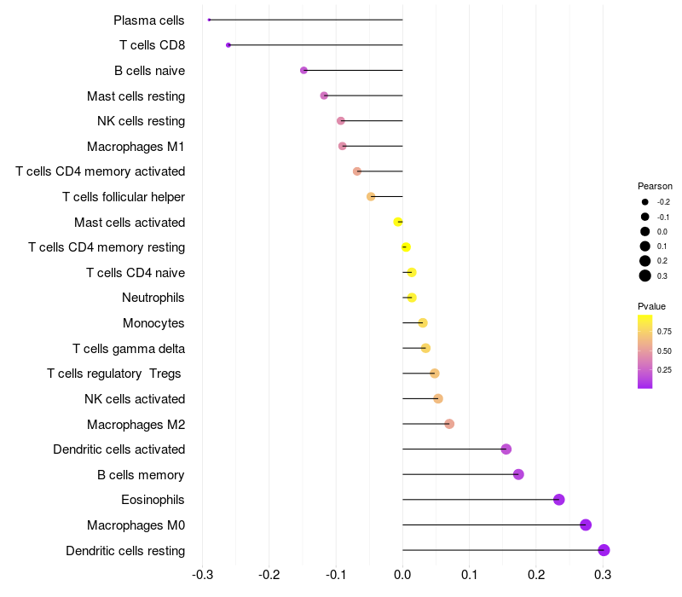Click the 0.0 Pearson legend circle

point(645,231)
